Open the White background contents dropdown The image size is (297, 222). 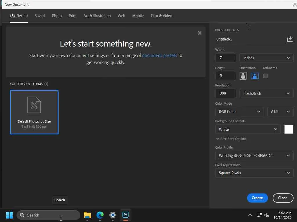pos(248,129)
